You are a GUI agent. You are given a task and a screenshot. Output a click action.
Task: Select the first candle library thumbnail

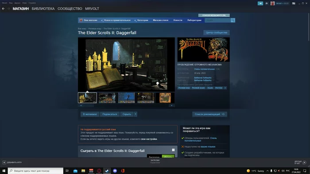pos(87,98)
